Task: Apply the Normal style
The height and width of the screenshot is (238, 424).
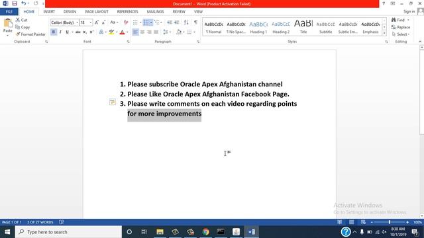Action: click(x=213, y=27)
